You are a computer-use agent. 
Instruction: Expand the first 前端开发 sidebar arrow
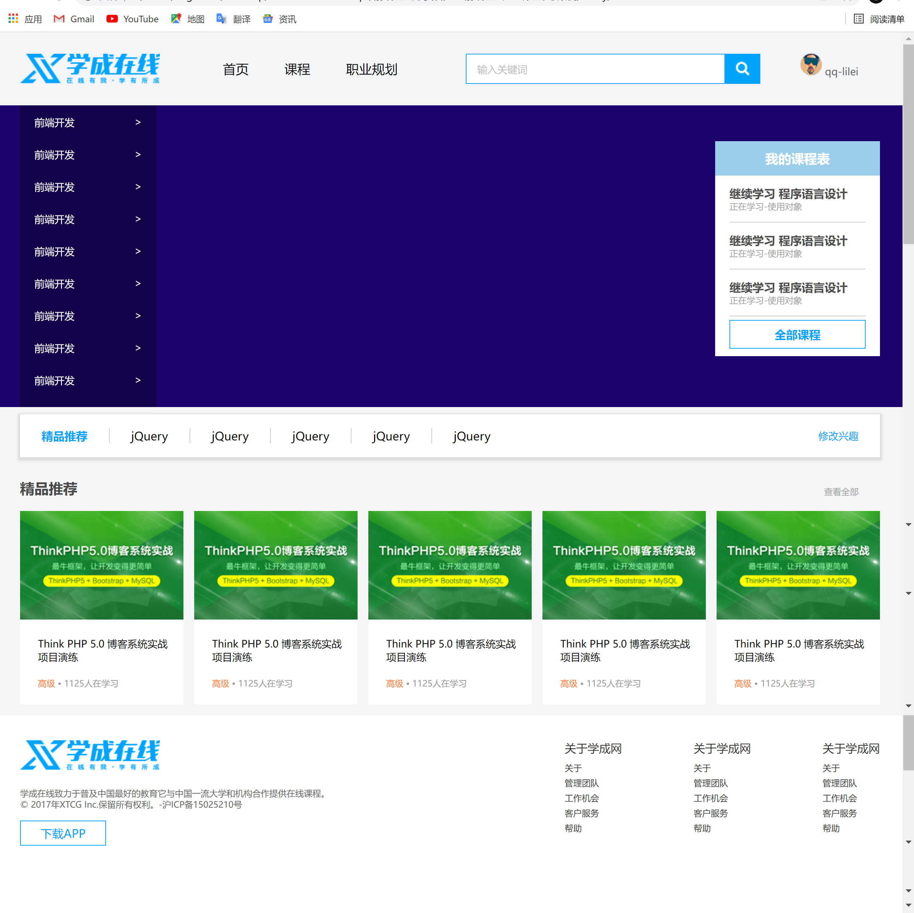[x=138, y=123]
